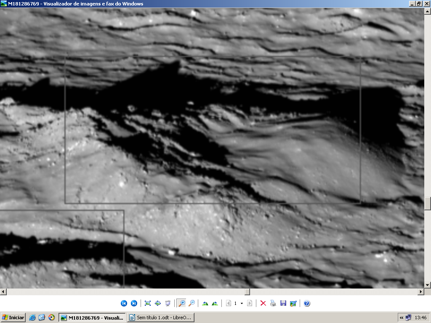Screen dimensions: 431x323
Task: Rotate the image counterclockwise
Action: coord(215,303)
